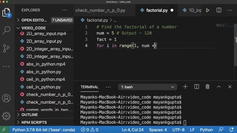Screen dimensions: 237x133
Task: Click the breadcrumb ellipsis after factorial.py
Action: [x=115, y=21]
